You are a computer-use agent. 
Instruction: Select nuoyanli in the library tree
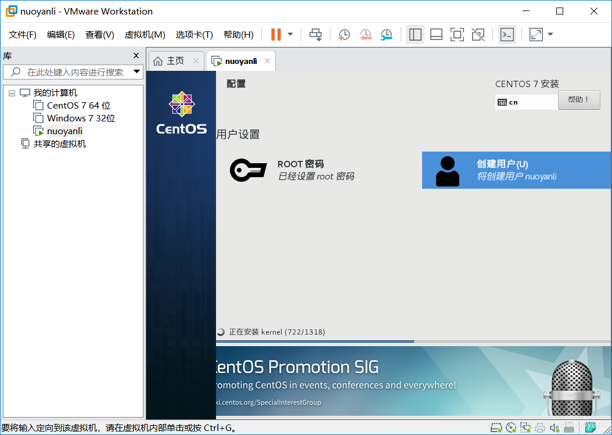click(64, 131)
